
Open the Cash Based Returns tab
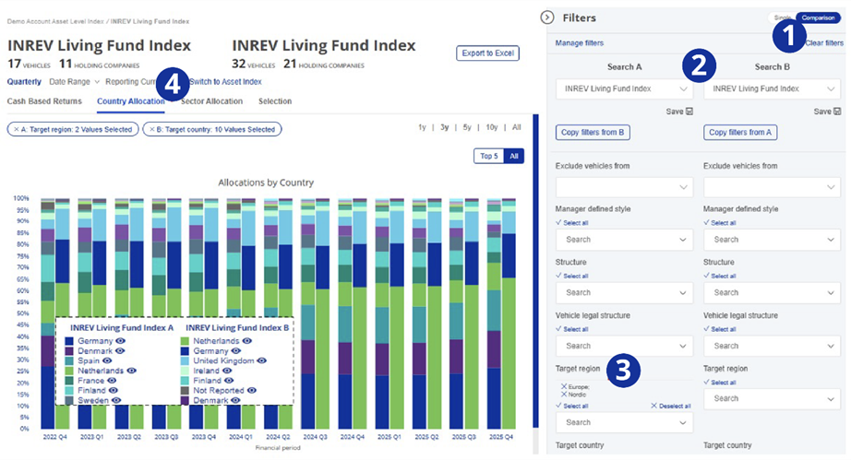46,101
